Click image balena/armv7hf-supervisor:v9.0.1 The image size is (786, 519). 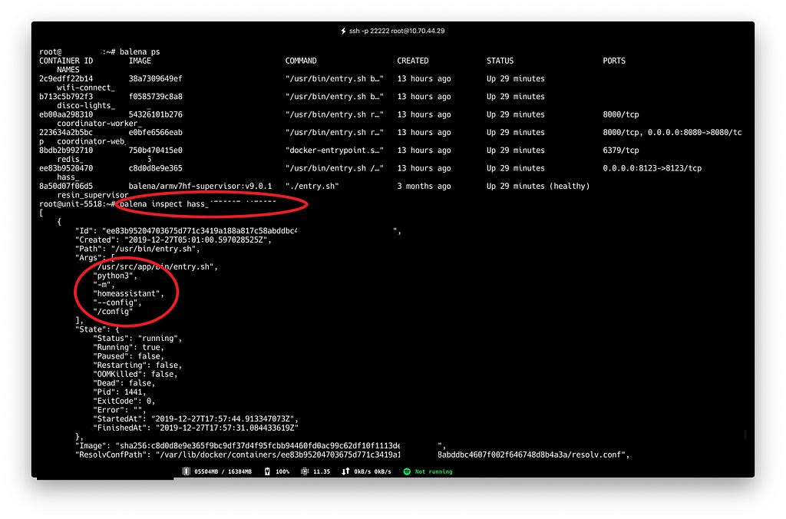[200, 186]
